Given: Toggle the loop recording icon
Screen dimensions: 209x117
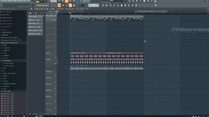Looking at the screenshot, I should 74,1.
